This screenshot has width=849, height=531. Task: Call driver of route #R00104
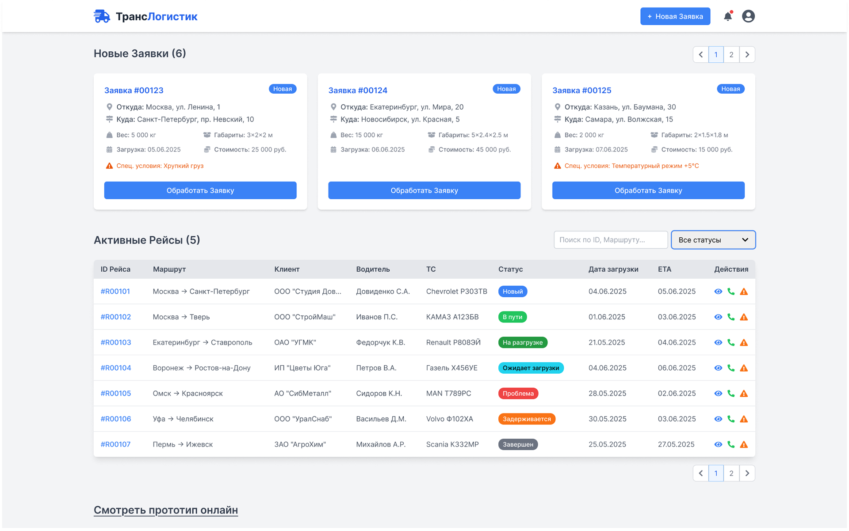tap(731, 368)
